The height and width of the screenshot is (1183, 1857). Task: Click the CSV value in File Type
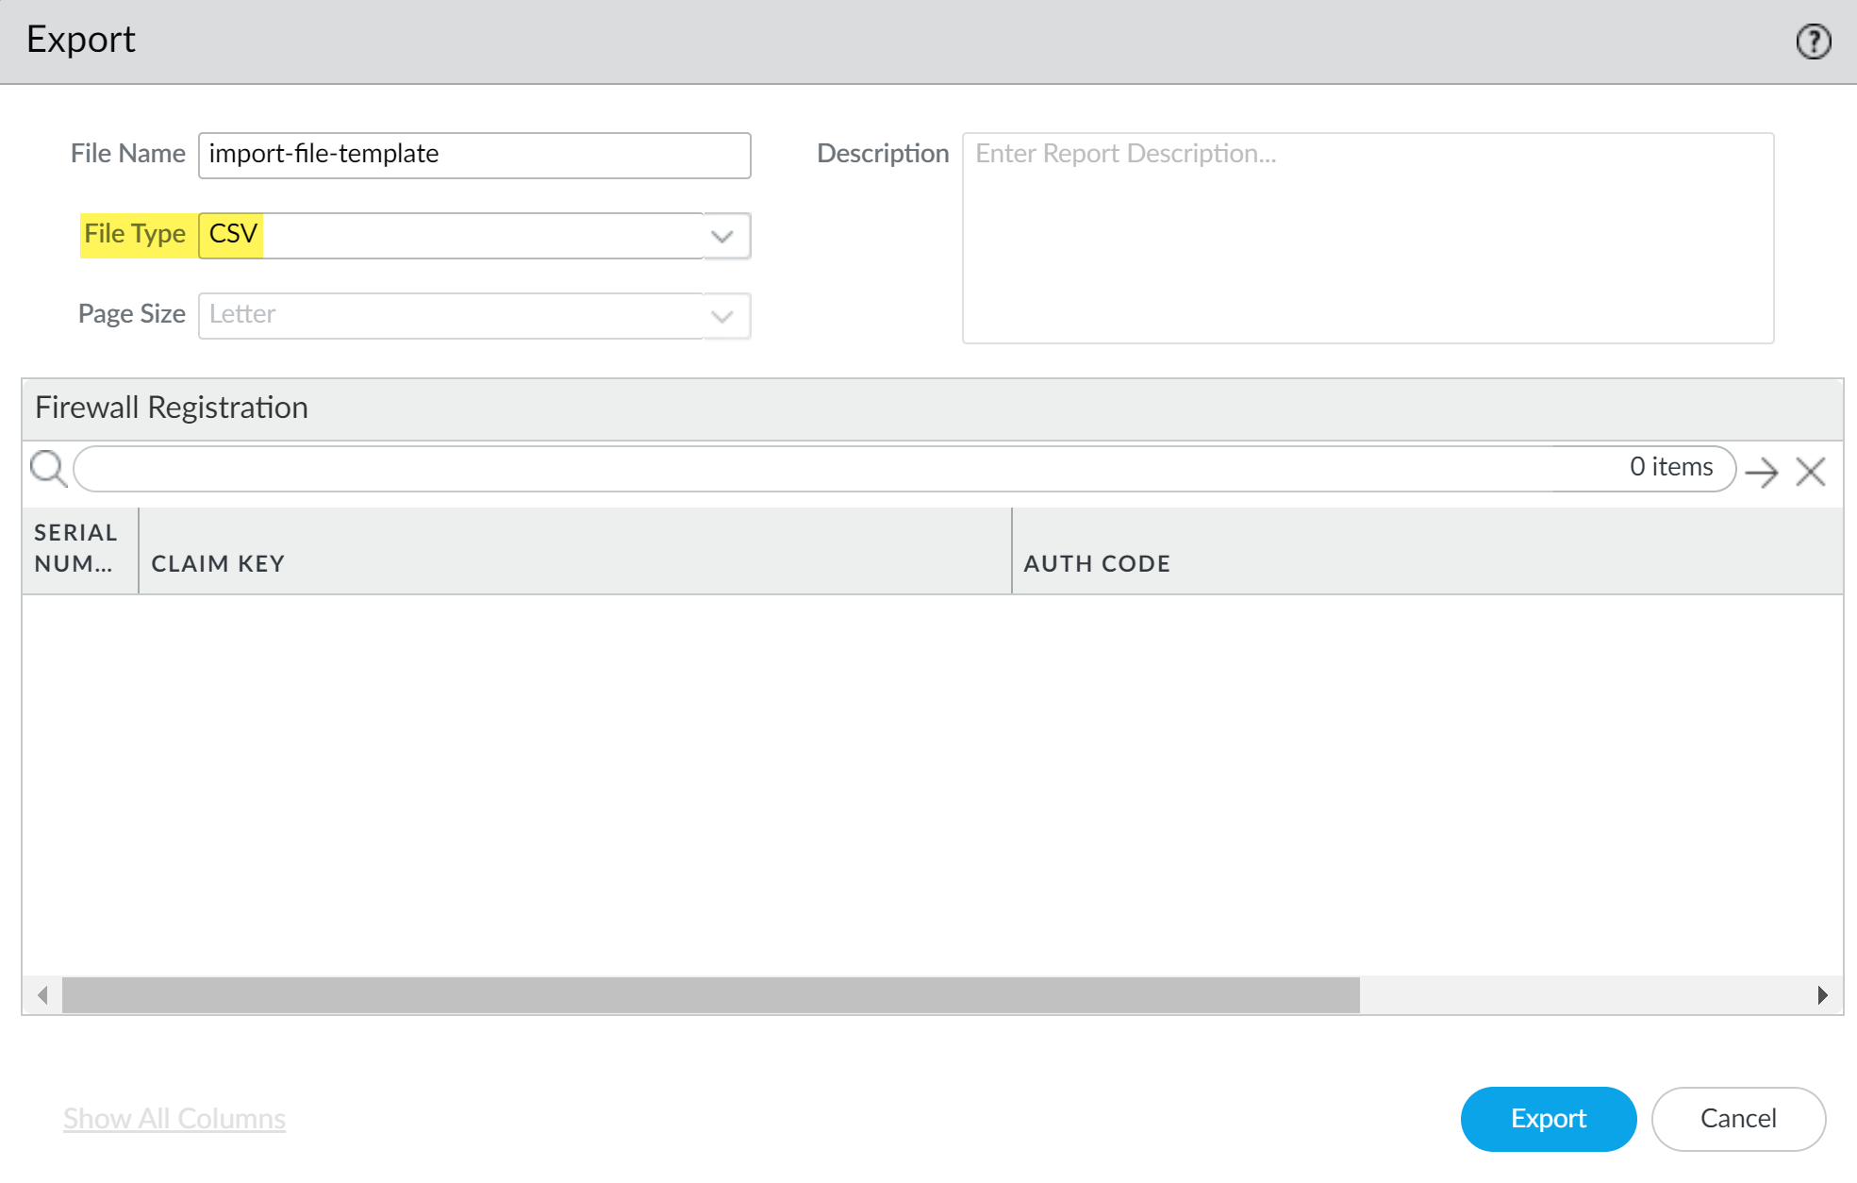[234, 234]
